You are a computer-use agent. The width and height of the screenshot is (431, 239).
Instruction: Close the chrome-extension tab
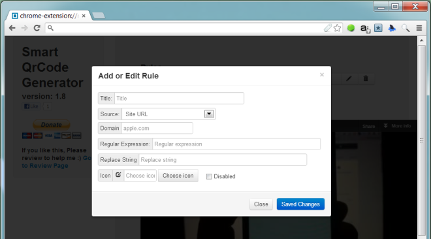[84, 16]
